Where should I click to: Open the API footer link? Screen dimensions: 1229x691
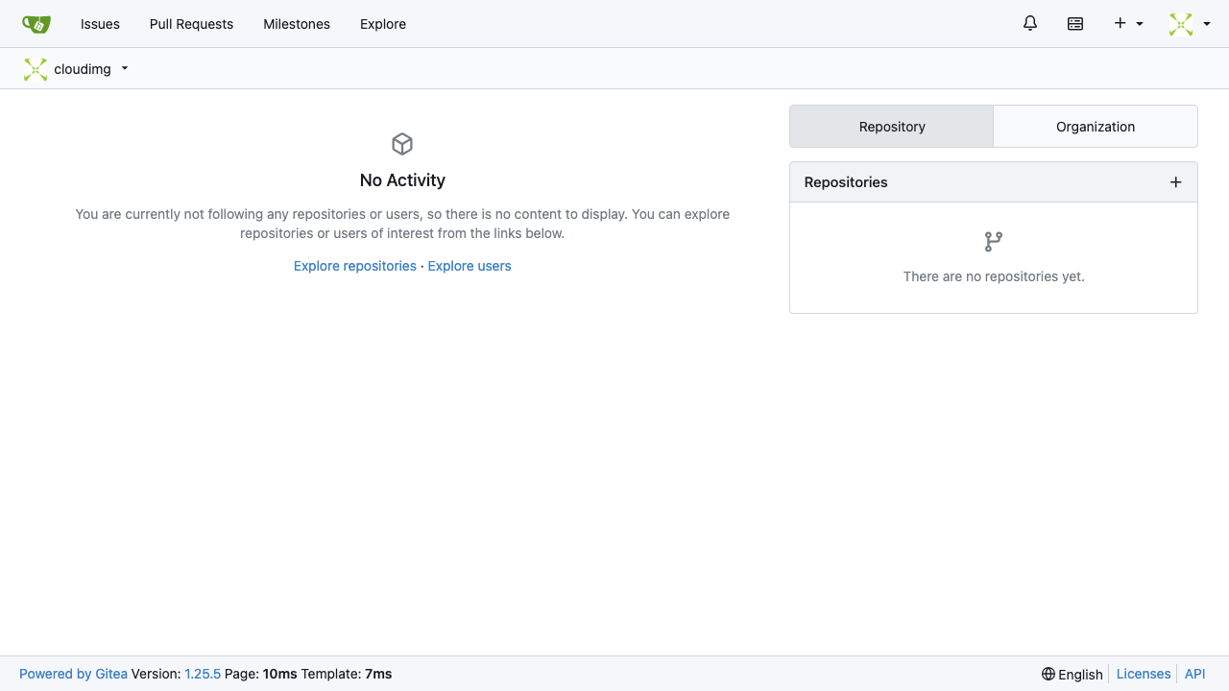[1194, 674]
